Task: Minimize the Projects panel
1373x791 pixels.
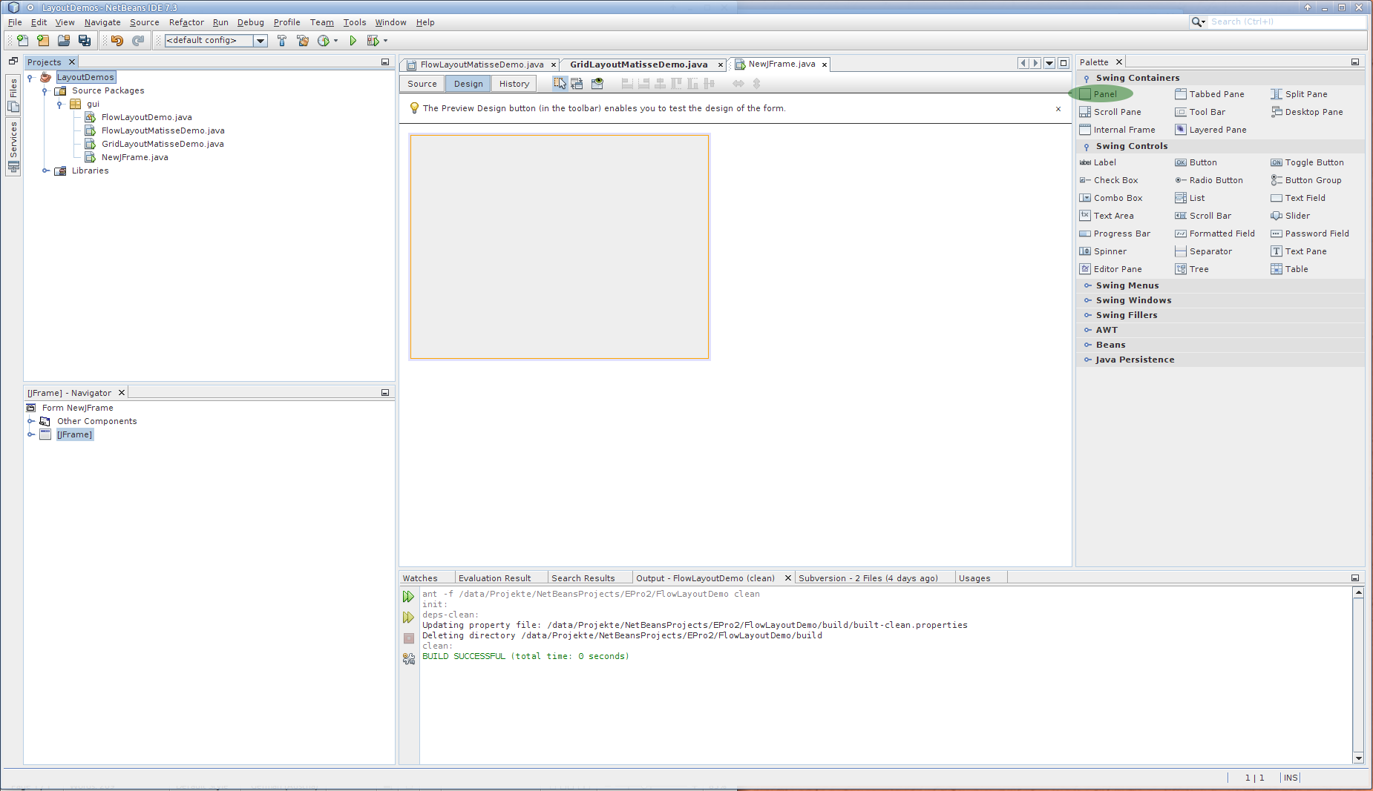Action: (x=385, y=62)
